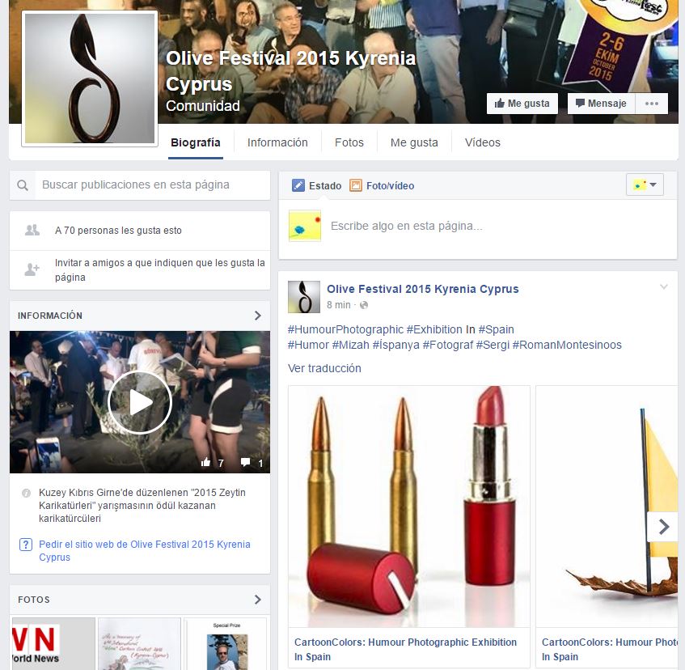Click the search publications input field
The image size is (685, 670).
(x=152, y=185)
